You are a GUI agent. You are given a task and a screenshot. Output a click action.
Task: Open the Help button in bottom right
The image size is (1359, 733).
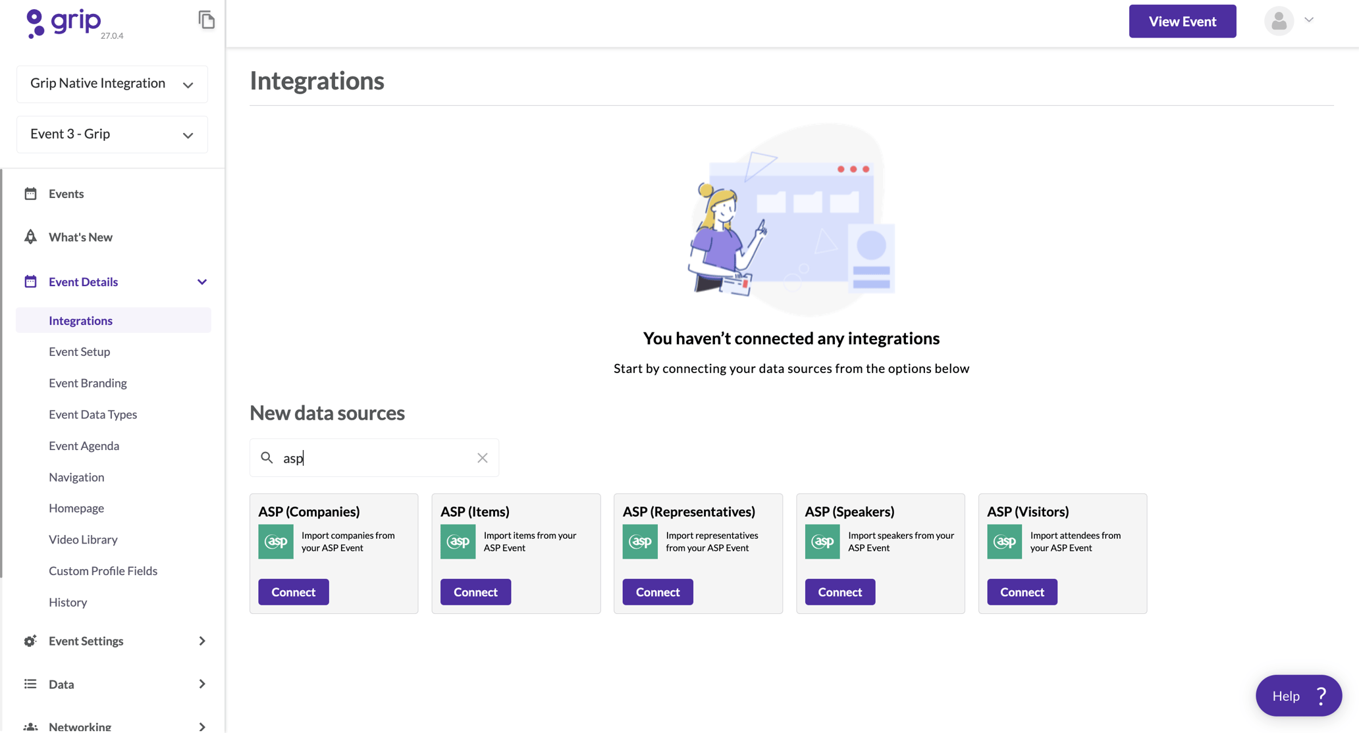click(1297, 695)
